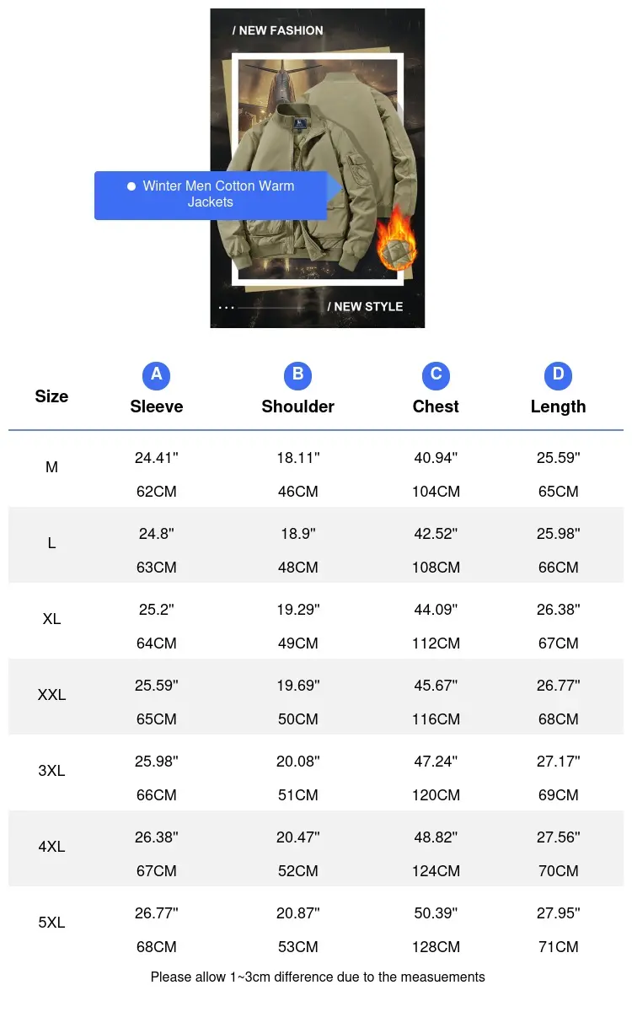Click the Sleeve column header
This screenshot has height=1012, width=632.
157,406
